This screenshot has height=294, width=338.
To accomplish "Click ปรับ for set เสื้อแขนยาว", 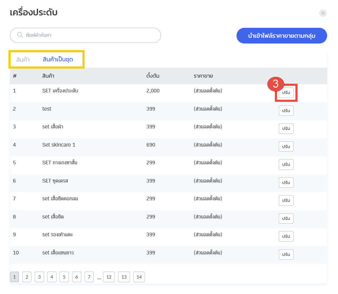I will pos(286,254).
